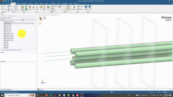Image resolution: width=173 pixels, height=97 pixels.
Task: Select the Inlet_Tube group
Action: tap(8, 27)
